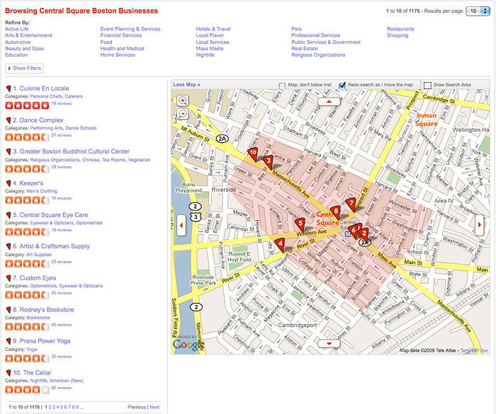Screen dimensions: 496x414
Task: Go to results page 9
Action: point(77,407)
